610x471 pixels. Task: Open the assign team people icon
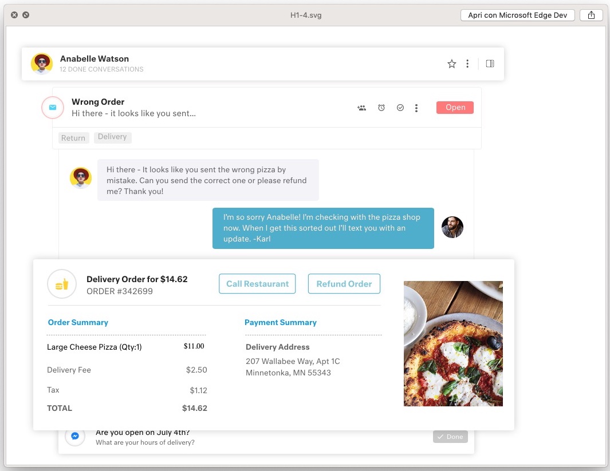coord(362,108)
